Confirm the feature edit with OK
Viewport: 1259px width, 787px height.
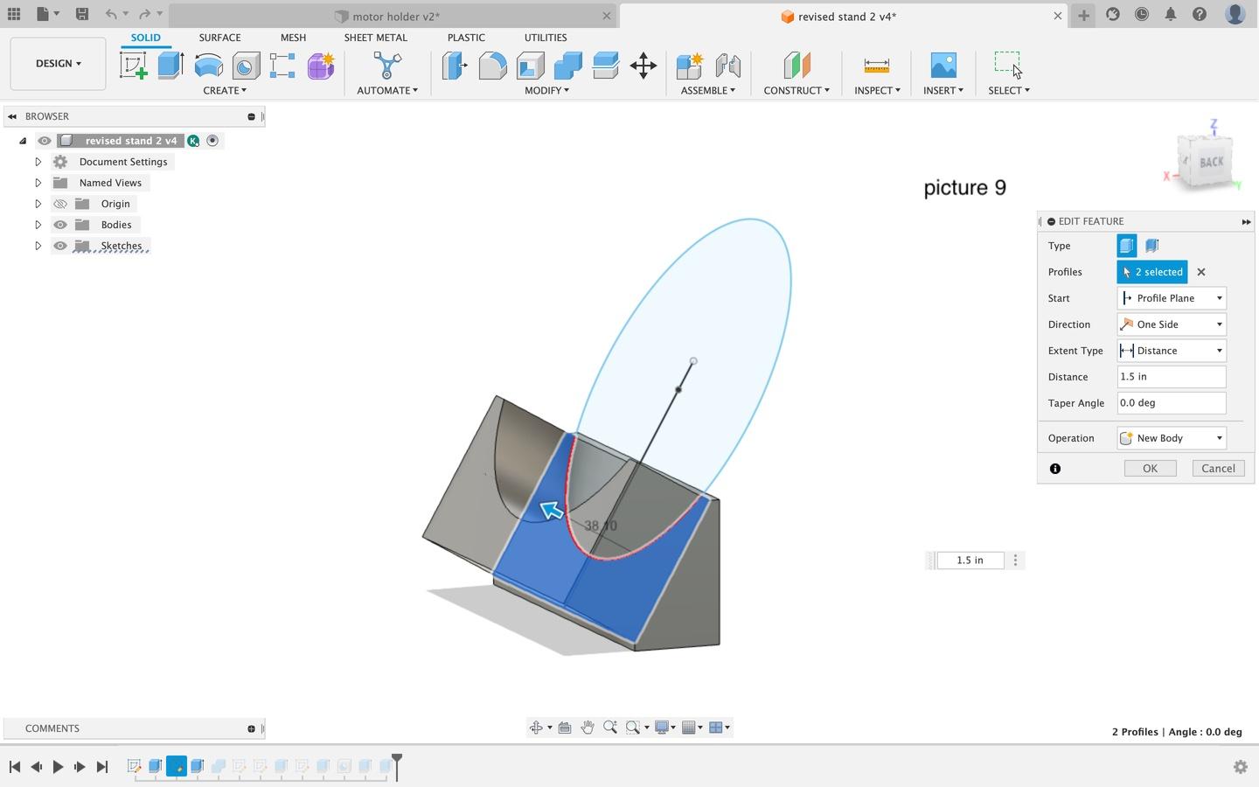pos(1150,469)
